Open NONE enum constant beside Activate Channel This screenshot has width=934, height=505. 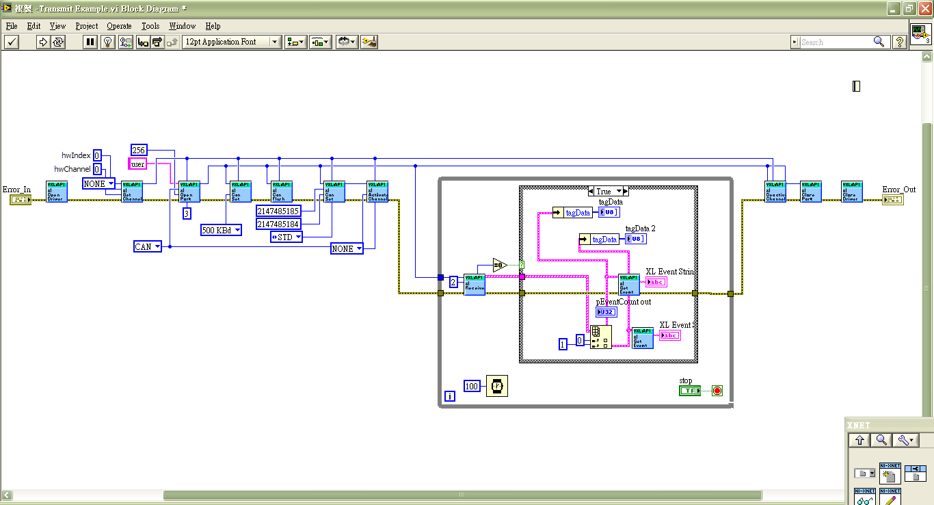tap(347, 248)
